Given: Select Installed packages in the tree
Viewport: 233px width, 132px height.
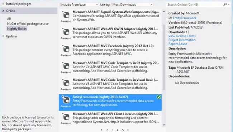Looking at the screenshot, I should [x=19, y=4].
